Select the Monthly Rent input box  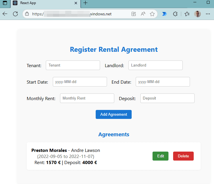click(x=87, y=98)
